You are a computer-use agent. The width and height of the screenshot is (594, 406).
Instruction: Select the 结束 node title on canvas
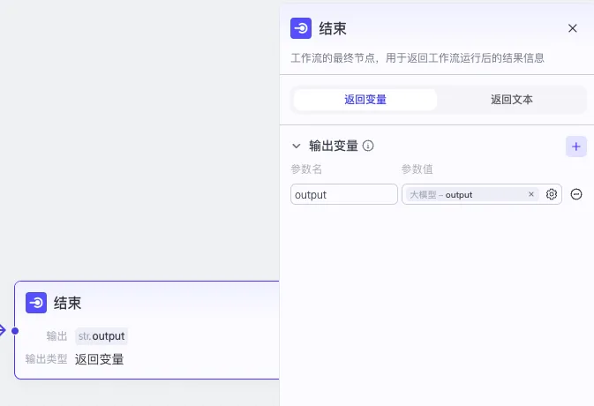[67, 303]
